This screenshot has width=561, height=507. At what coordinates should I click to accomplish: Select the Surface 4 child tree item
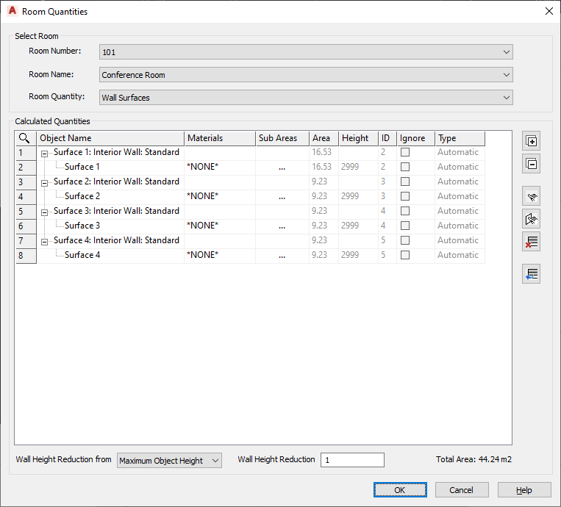[82, 255]
